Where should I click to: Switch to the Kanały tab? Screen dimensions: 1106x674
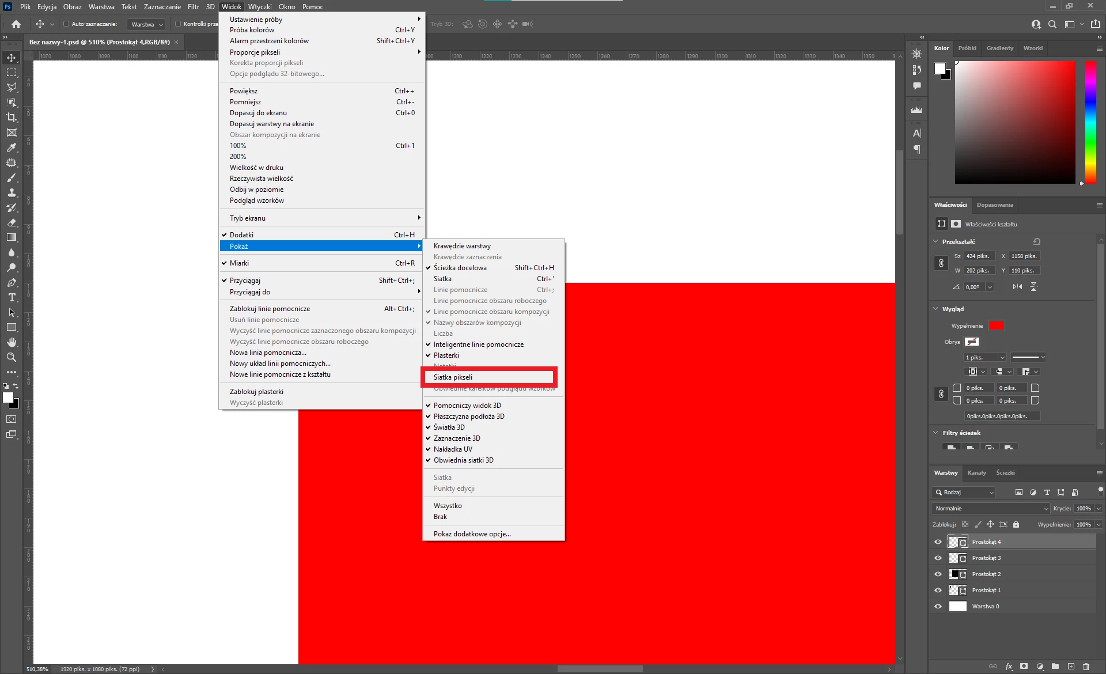976,473
